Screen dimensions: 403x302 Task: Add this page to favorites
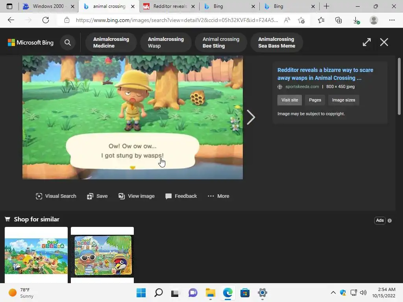301,20
